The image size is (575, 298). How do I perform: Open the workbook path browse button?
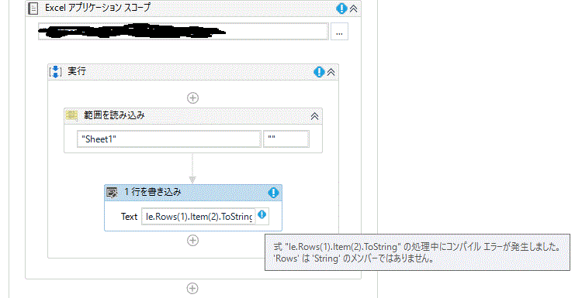[339, 32]
